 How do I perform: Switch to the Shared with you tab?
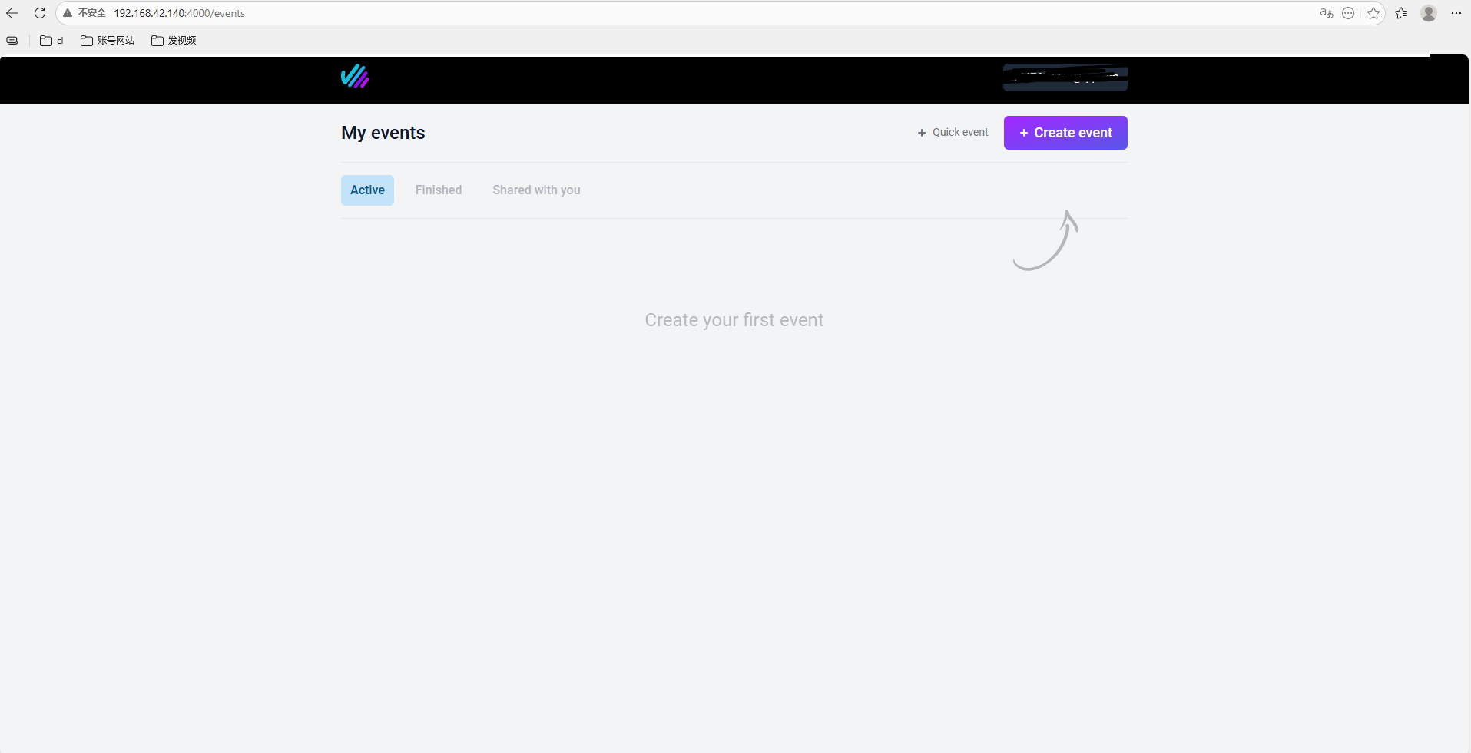tap(536, 190)
